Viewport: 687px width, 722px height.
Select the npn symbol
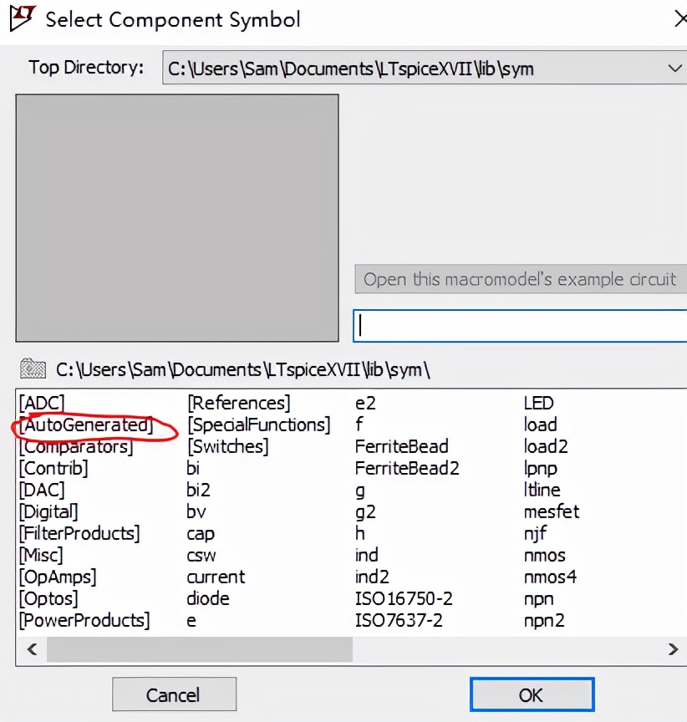click(x=539, y=599)
